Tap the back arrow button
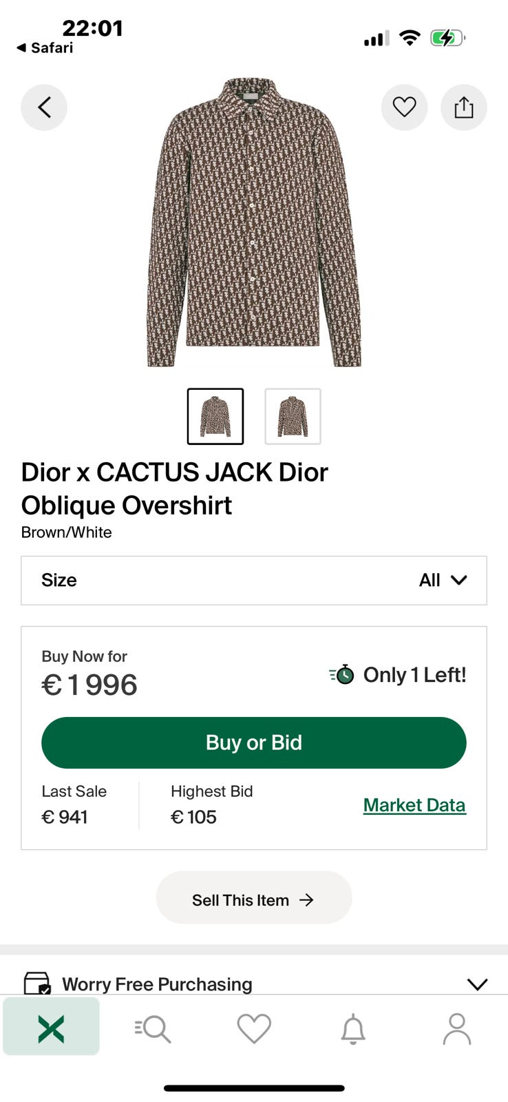This screenshot has height=1102, width=508. tap(44, 107)
